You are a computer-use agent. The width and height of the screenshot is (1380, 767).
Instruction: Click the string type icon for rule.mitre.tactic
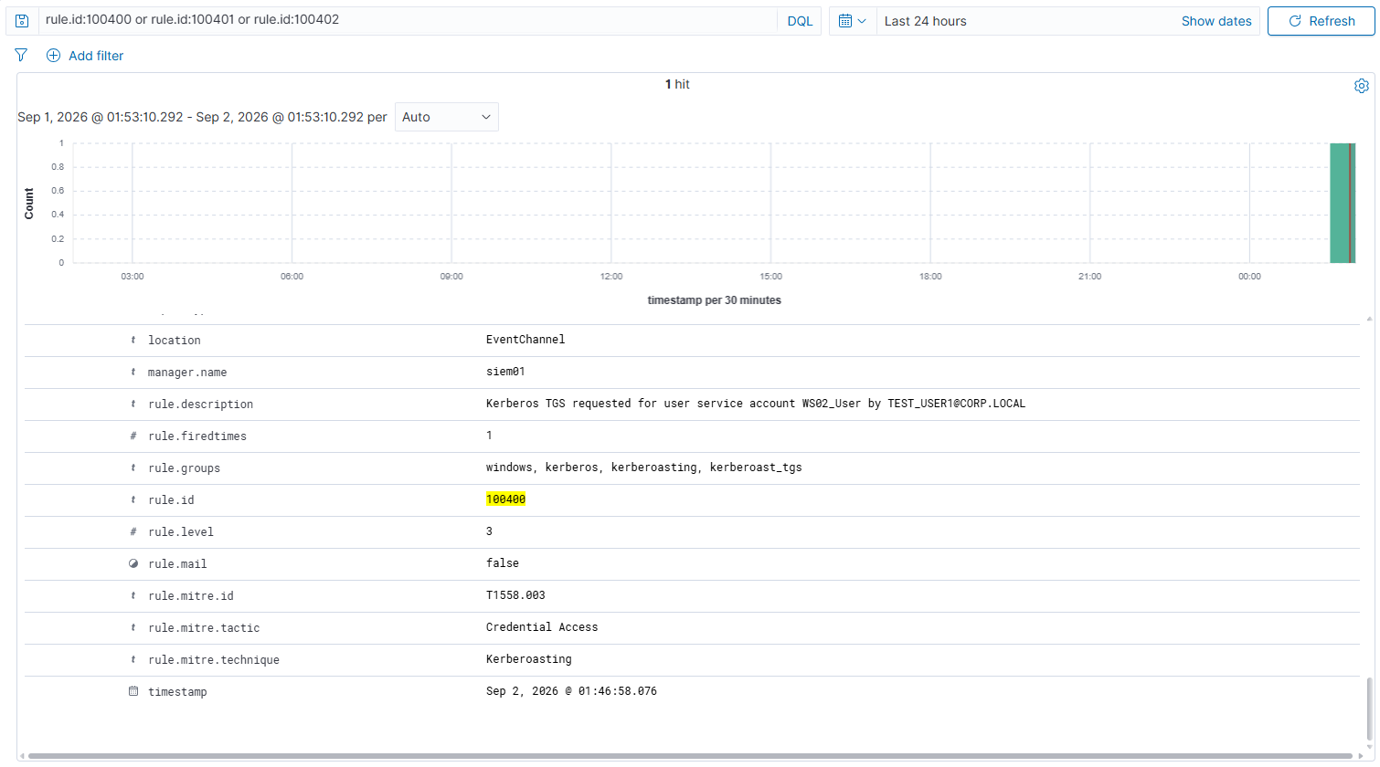point(133,628)
